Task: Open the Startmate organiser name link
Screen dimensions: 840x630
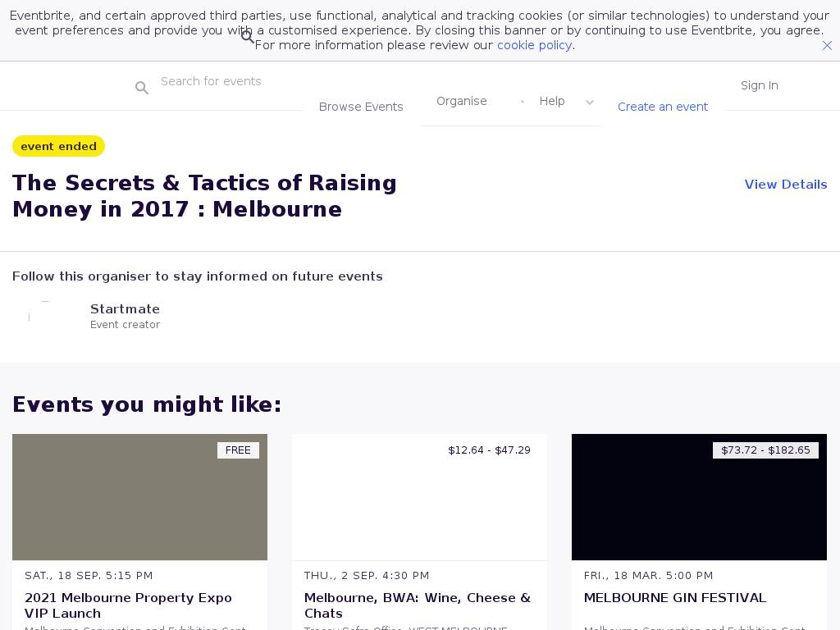Action: (x=125, y=309)
